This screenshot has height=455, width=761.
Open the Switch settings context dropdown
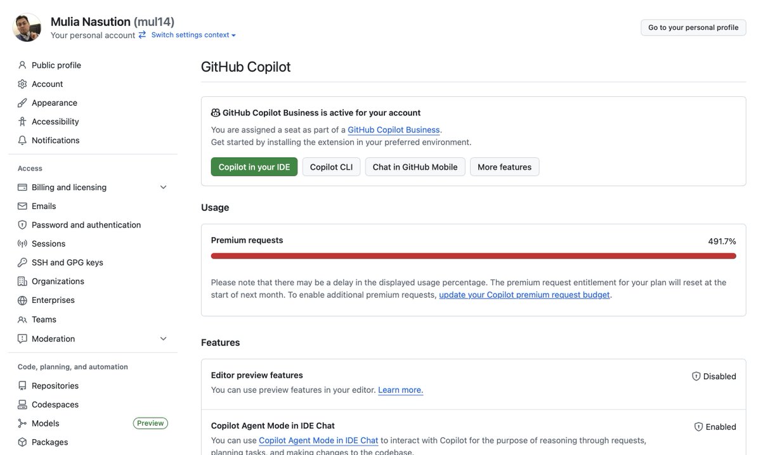193,35
